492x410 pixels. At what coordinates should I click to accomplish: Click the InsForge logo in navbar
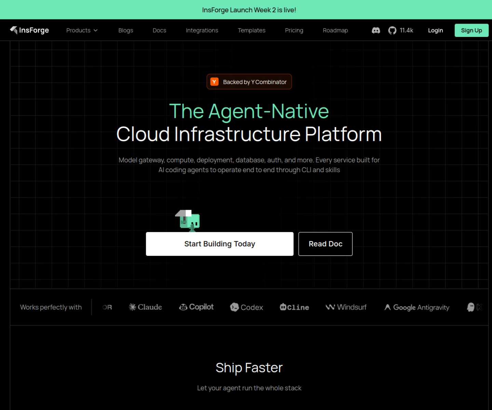tap(29, 30)
